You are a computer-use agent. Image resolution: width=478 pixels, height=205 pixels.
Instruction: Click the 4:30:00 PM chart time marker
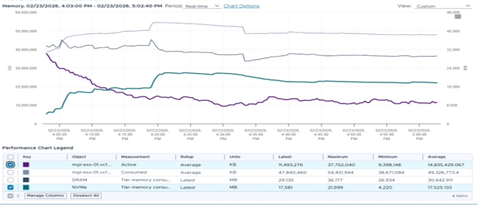[223, 134]
